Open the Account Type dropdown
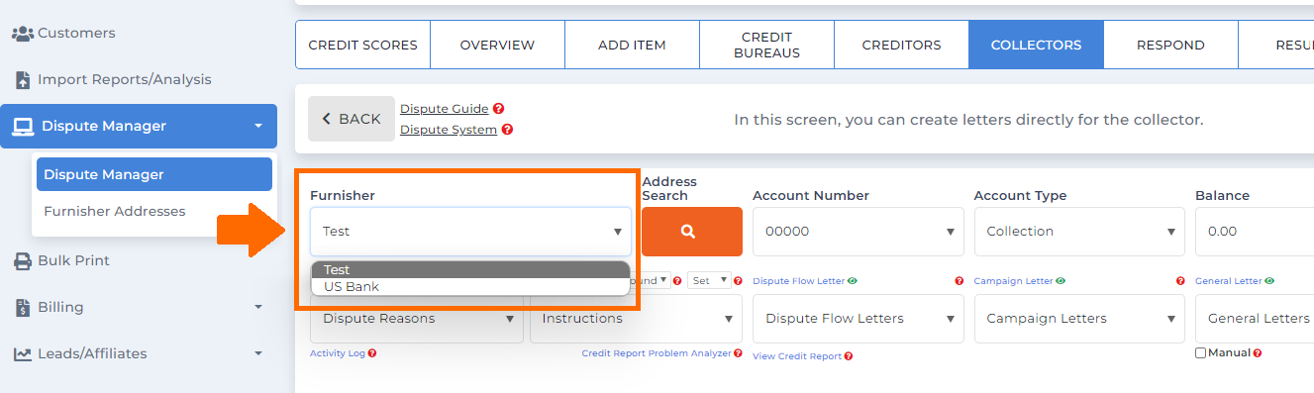Screen dimensions: 1314x393 pos(1079,232)
